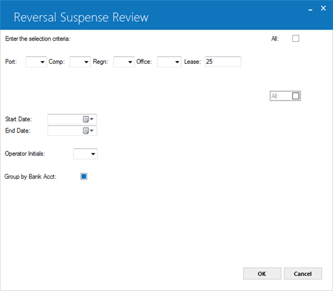Check the second All checkbox with dotted focus
333x291 pixels.
296,96
